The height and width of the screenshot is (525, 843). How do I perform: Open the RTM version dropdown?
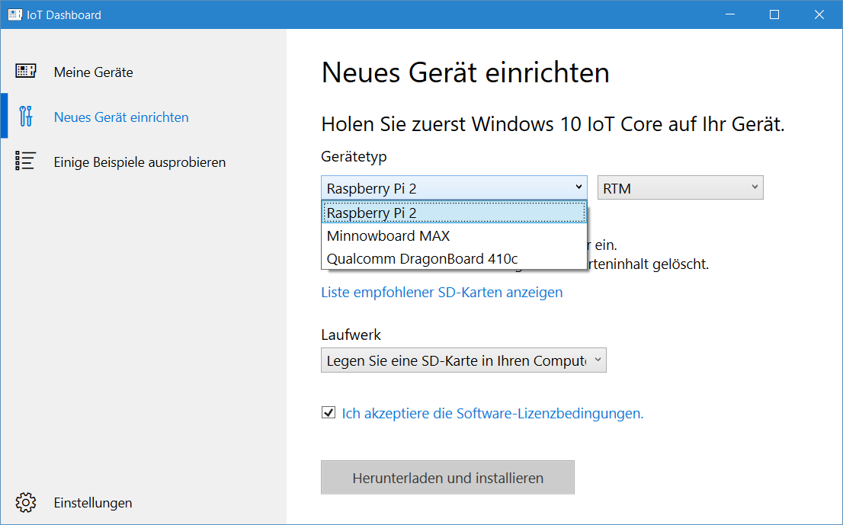click(680, 188)
